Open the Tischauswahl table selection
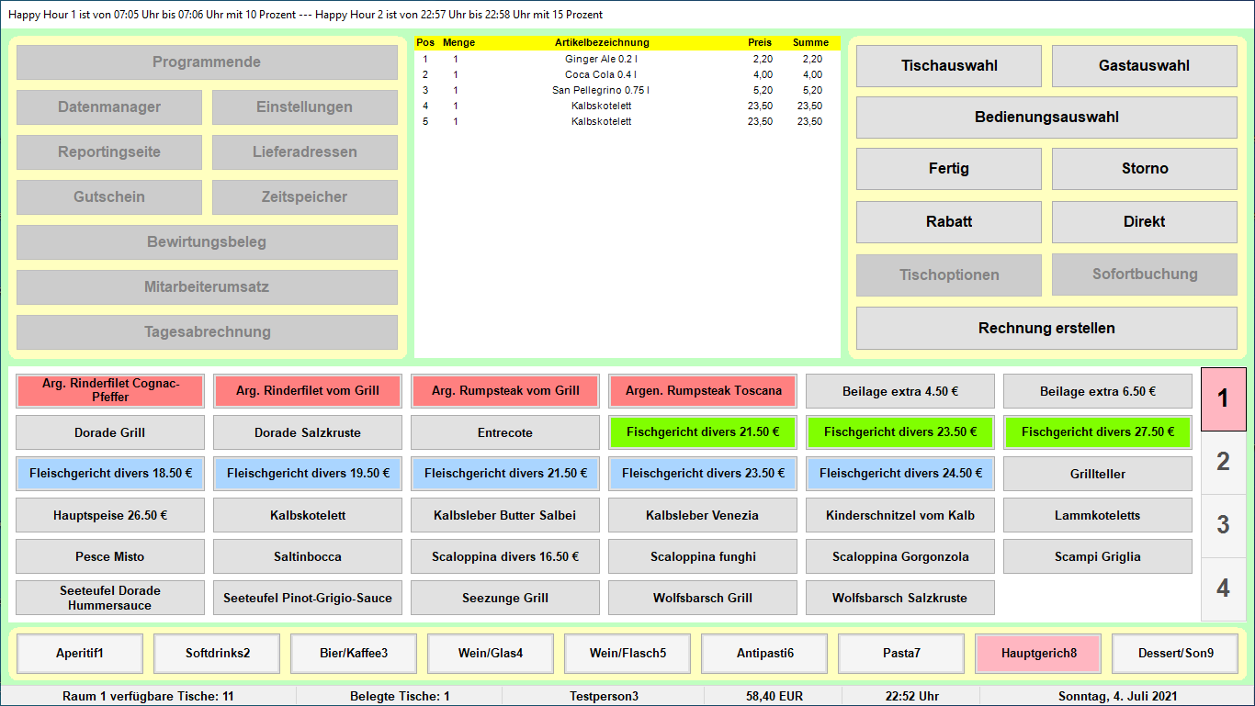This screenshot has height=706, width=1255. pyautogui.click(x=949, y=66)
